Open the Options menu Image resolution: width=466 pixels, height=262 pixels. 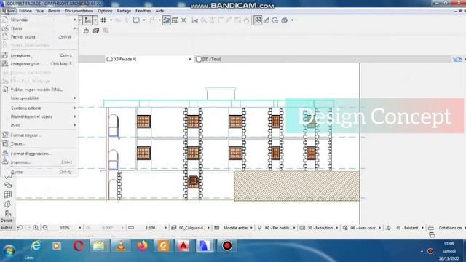tap(105, 11)
